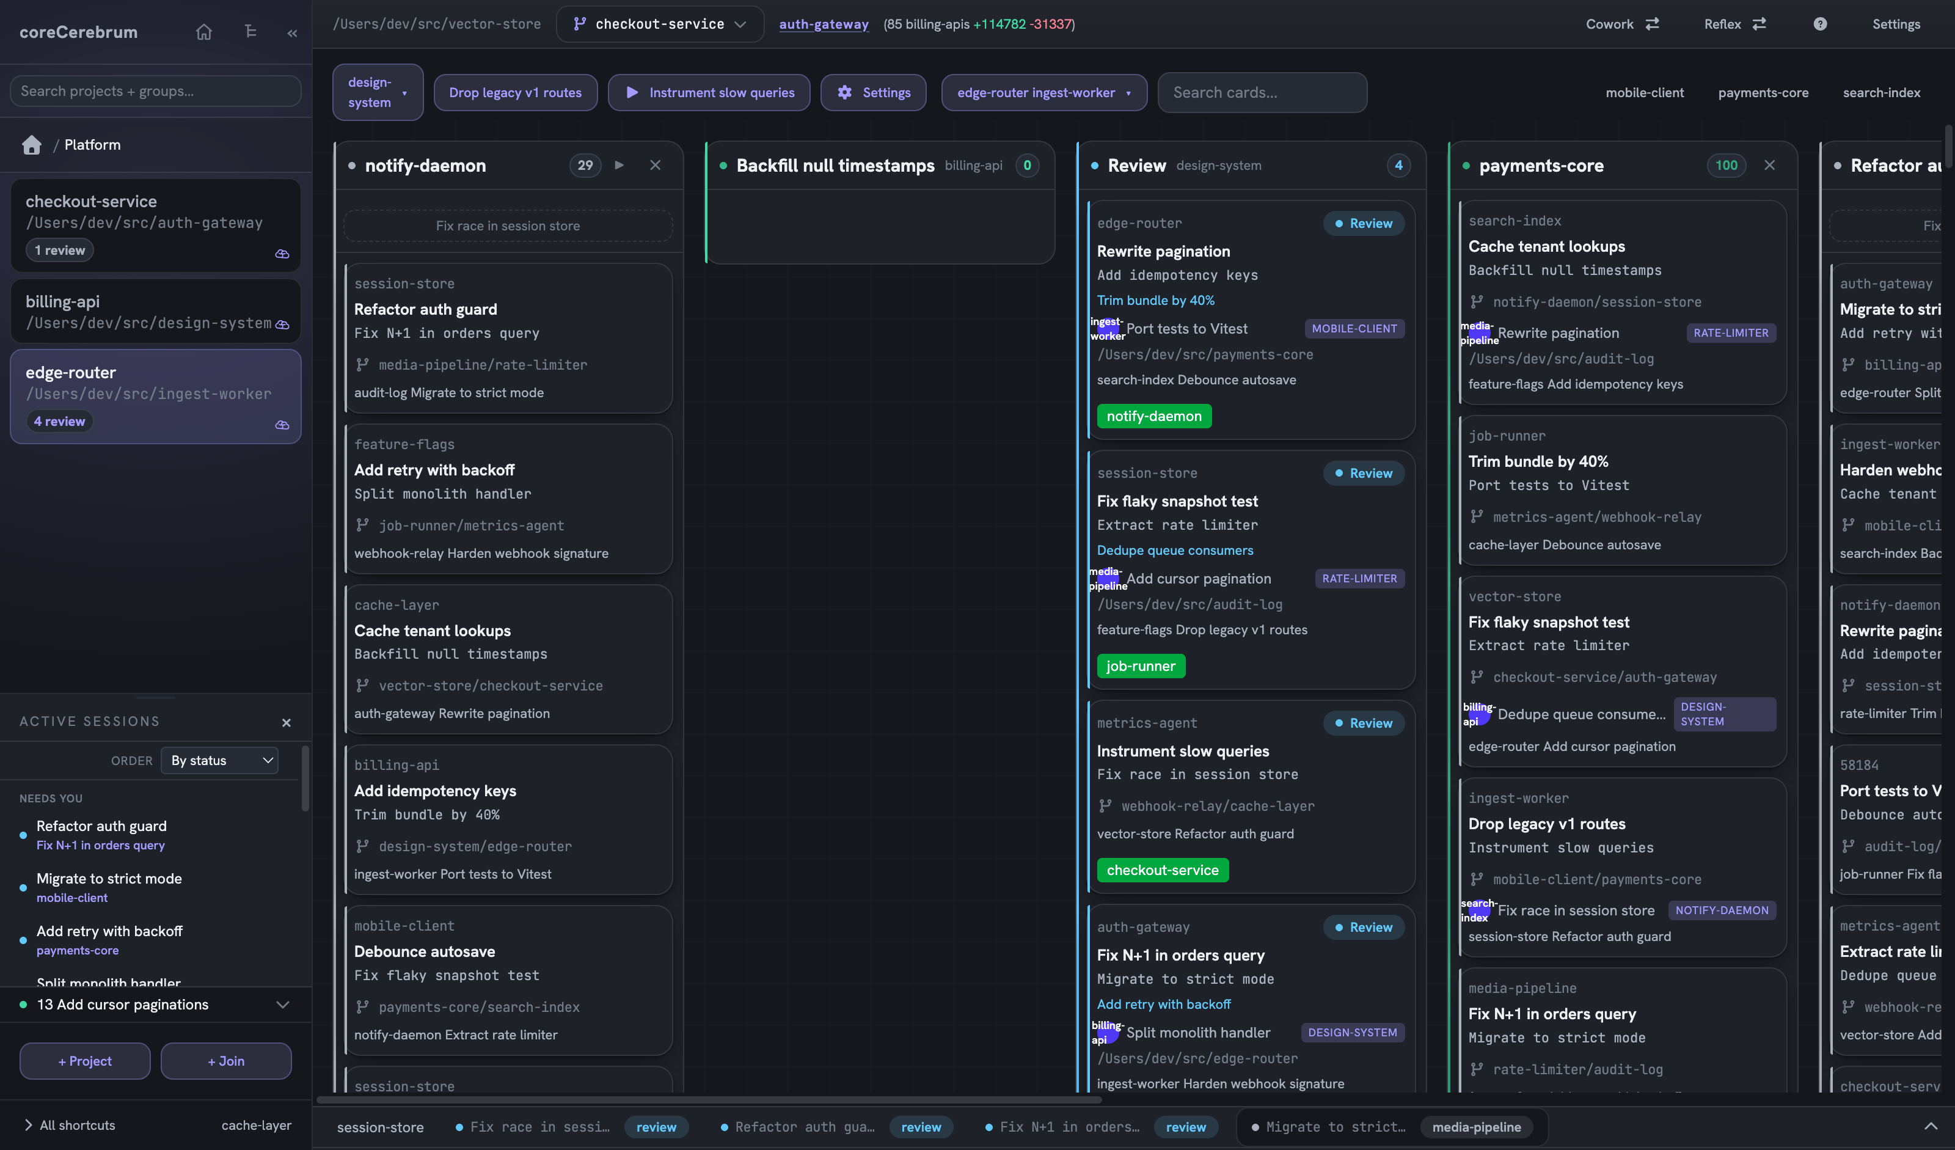Run the notify-daemon column play icon
Image resolution: width=1955 pixels, height=1150 pixels.
coord(619,165)
